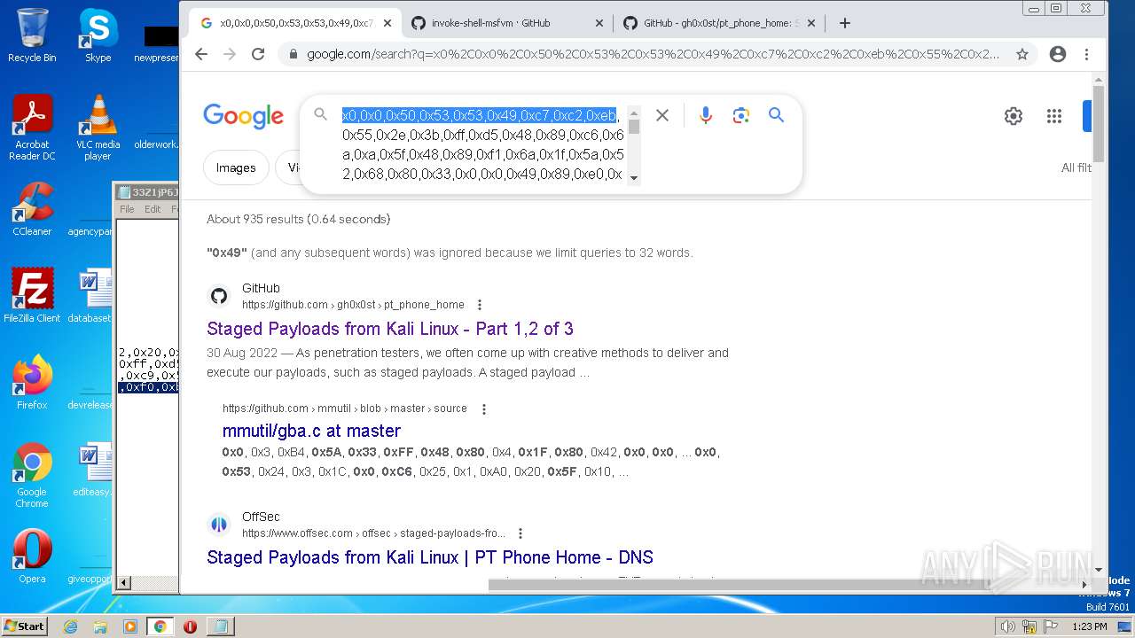This screenshot has width=1135, height=638.
Task: Open options for the mmutil result
Action: (484, 409)
